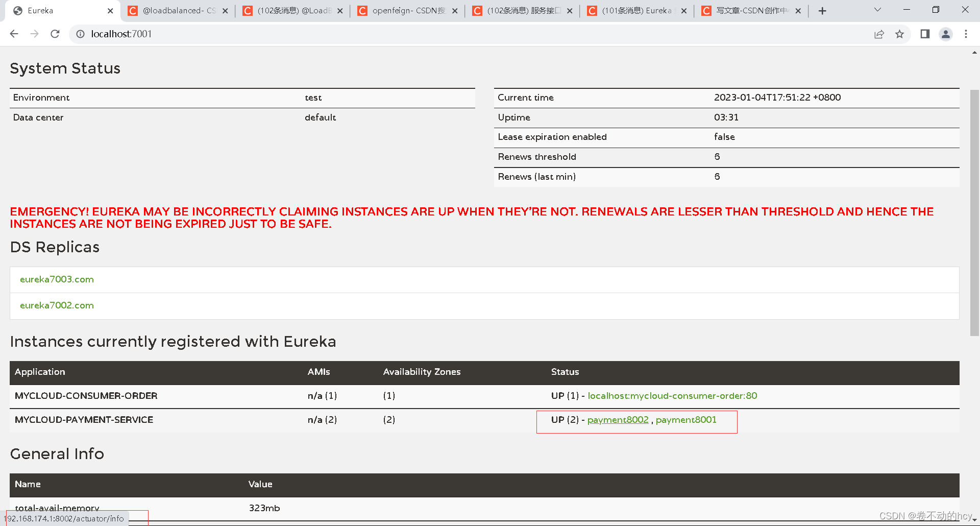Open the eureka7002.com replica link

[57, 305]
